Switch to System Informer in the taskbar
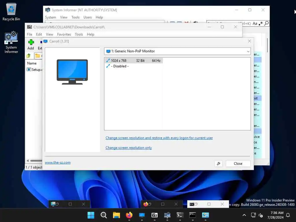The height and width of the screenshot is (222, 296). (167, 215)
